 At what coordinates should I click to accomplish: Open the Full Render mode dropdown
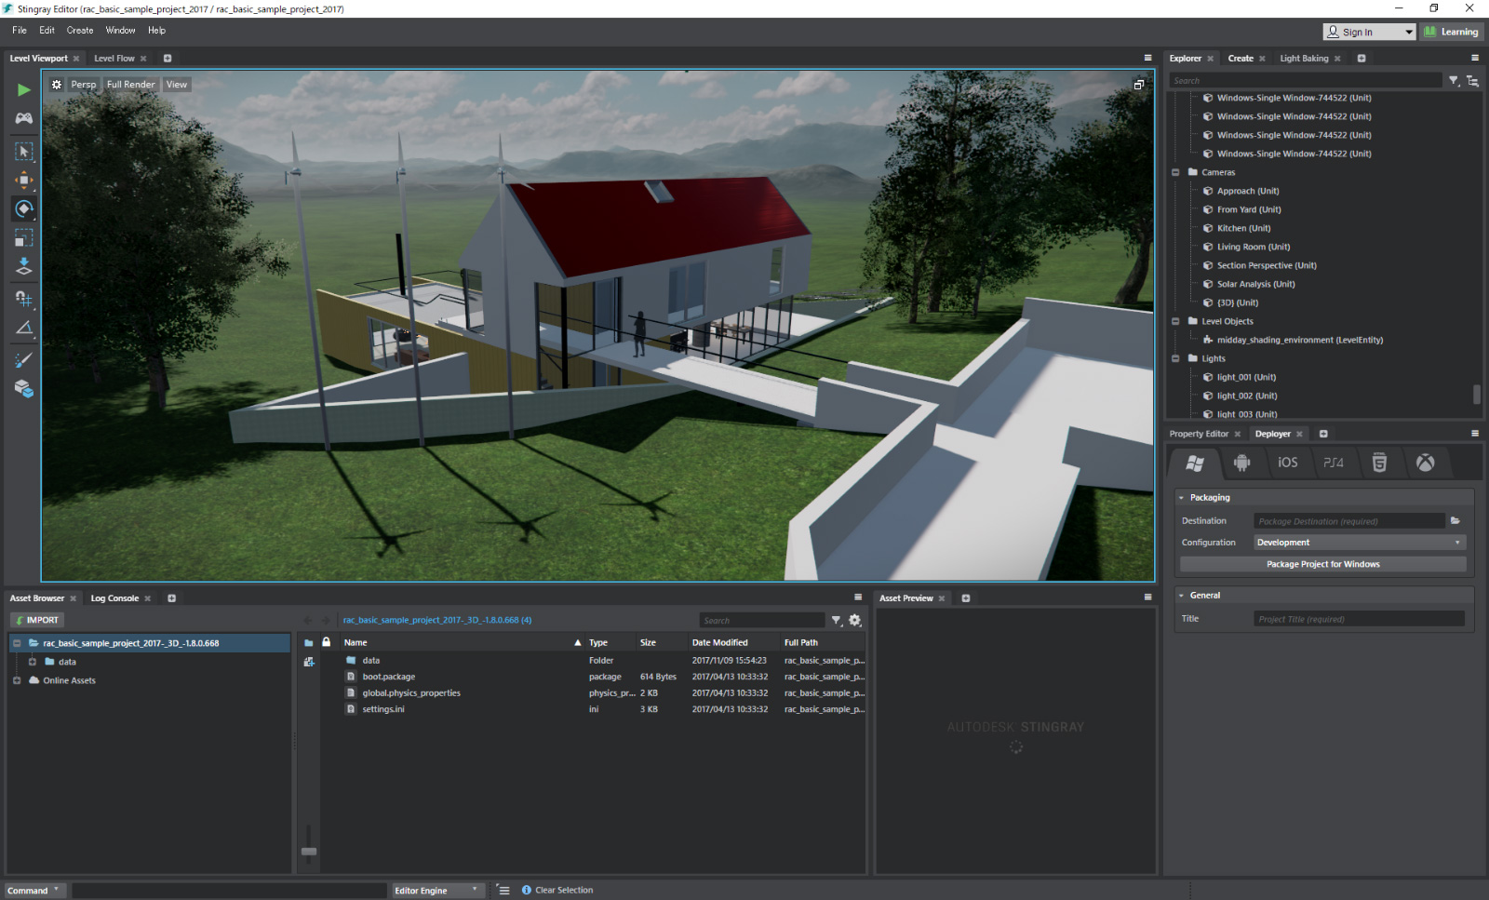[130, 85]
